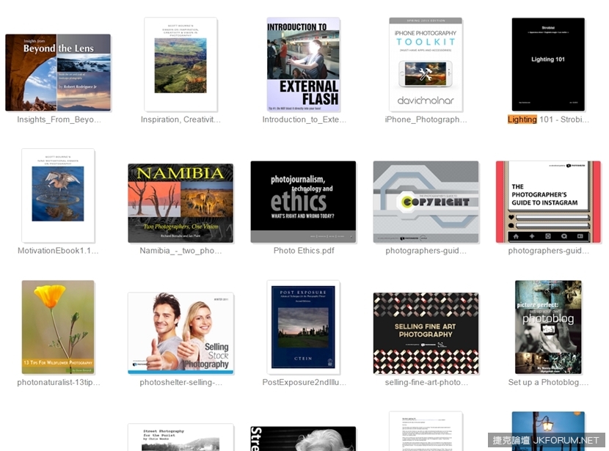Select the Selling Fine Art Photography thumbnail
The image size is (609, 451).
[426, 334]
